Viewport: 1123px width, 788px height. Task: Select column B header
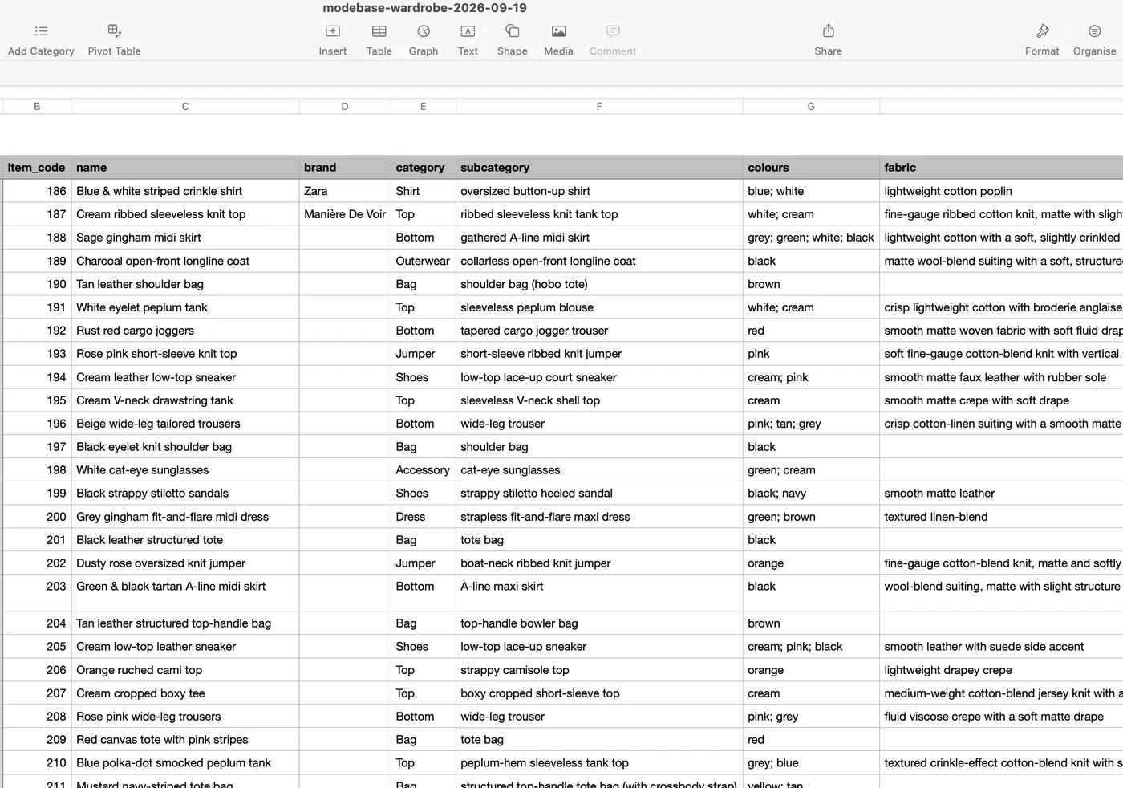point(37,106)
